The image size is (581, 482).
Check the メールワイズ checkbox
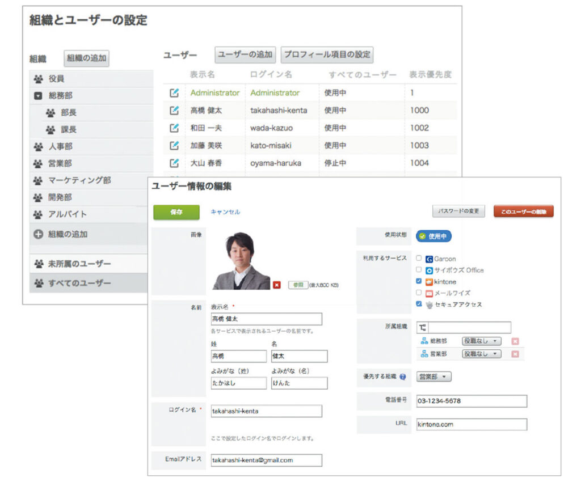(x=419, y=293)
